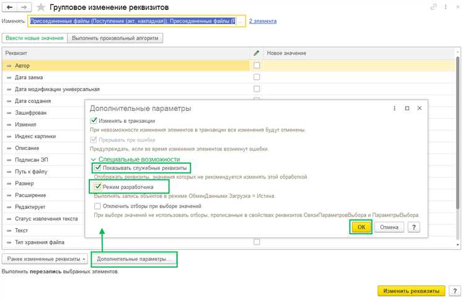Image resolution: width=465 pixels, height=300 pixels.
Task: Click the Отмена button
Action: point(389,227)
